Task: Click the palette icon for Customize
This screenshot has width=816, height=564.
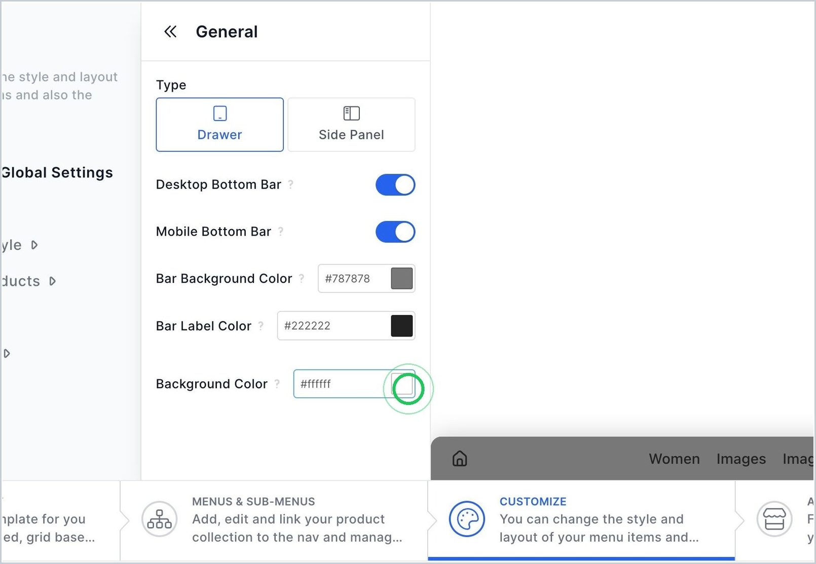Action: (467, 519)
